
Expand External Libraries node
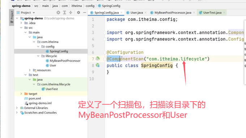[17, 108]
